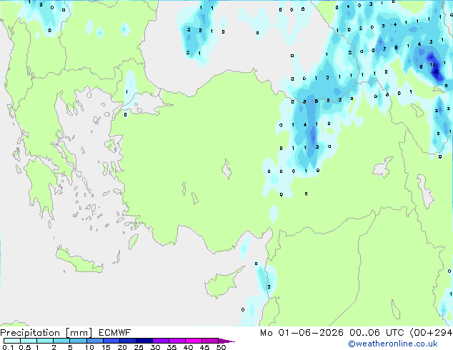Select the 10–15 mm legend color
This screenshot has height=350, width=453.
94,341
